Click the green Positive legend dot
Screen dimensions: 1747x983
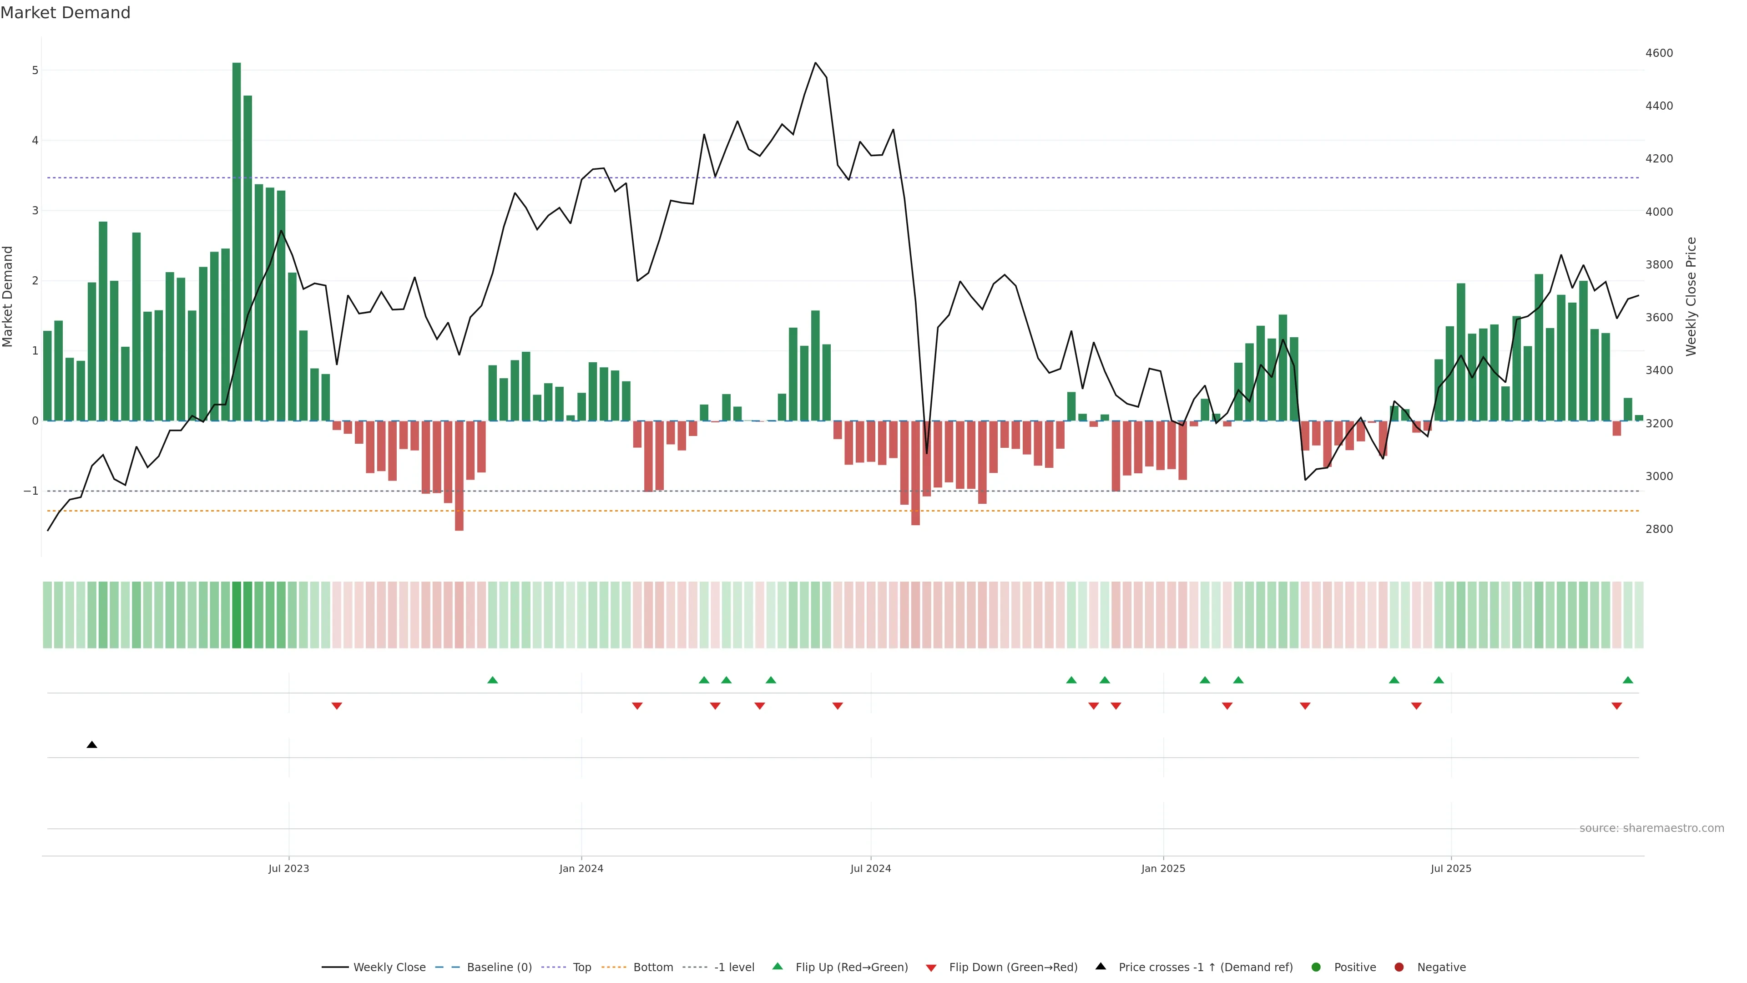pos(1316,967)
